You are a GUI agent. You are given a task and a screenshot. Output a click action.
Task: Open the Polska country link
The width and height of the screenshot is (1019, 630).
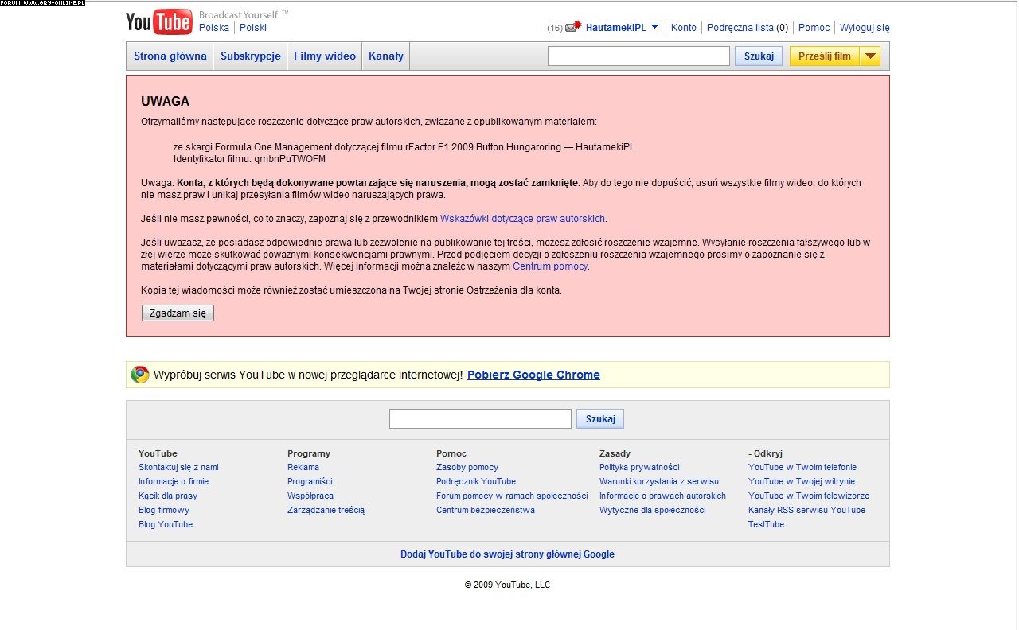pos(214,28)
